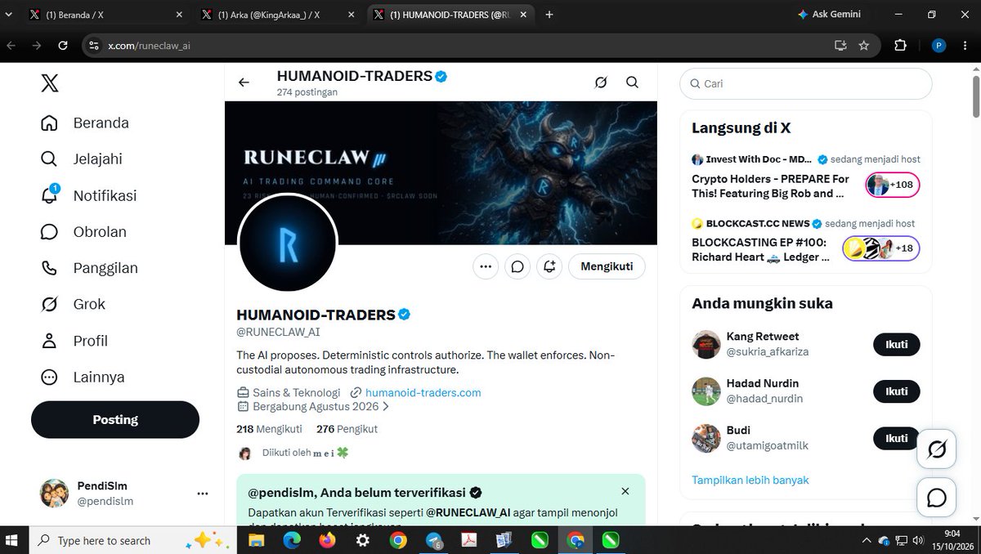Select Grok in the left sidebar menu

73,304
